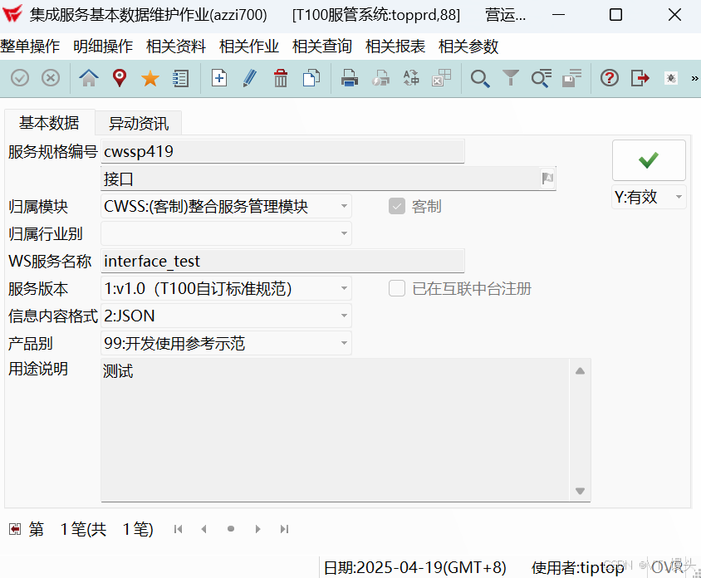Open the 归属行业别 dropdown
Viewport: 701px width, 578px height.
pyautogui.click(x=343, y=233)
